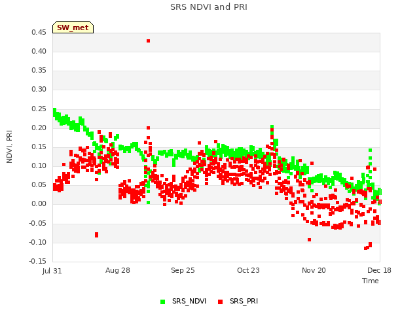Viewport: 419px width, 314px height.
Task: Click the Aug 28 axis tick label
Action: [118, 270]
